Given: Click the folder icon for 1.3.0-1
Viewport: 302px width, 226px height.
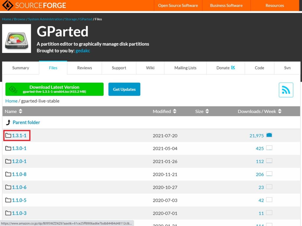Looking at the screenshot, I should [x=8, y=148].
